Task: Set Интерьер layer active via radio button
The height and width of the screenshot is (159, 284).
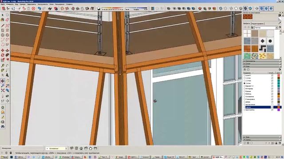Action: click(245, 88)
